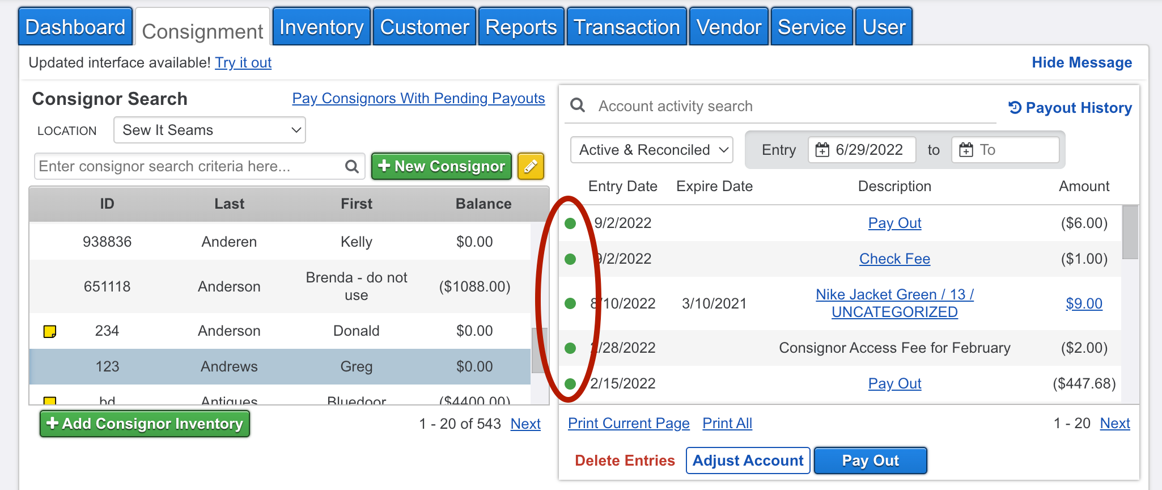Viewport: 1162px width, 490px height.
Task: Click Pay Consignors With Pending Payouts link
Action: [418, 98]
